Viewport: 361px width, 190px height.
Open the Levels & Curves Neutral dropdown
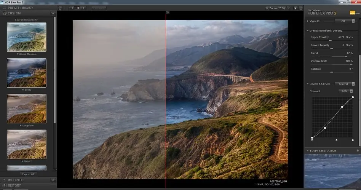click(x=345, y=84)
